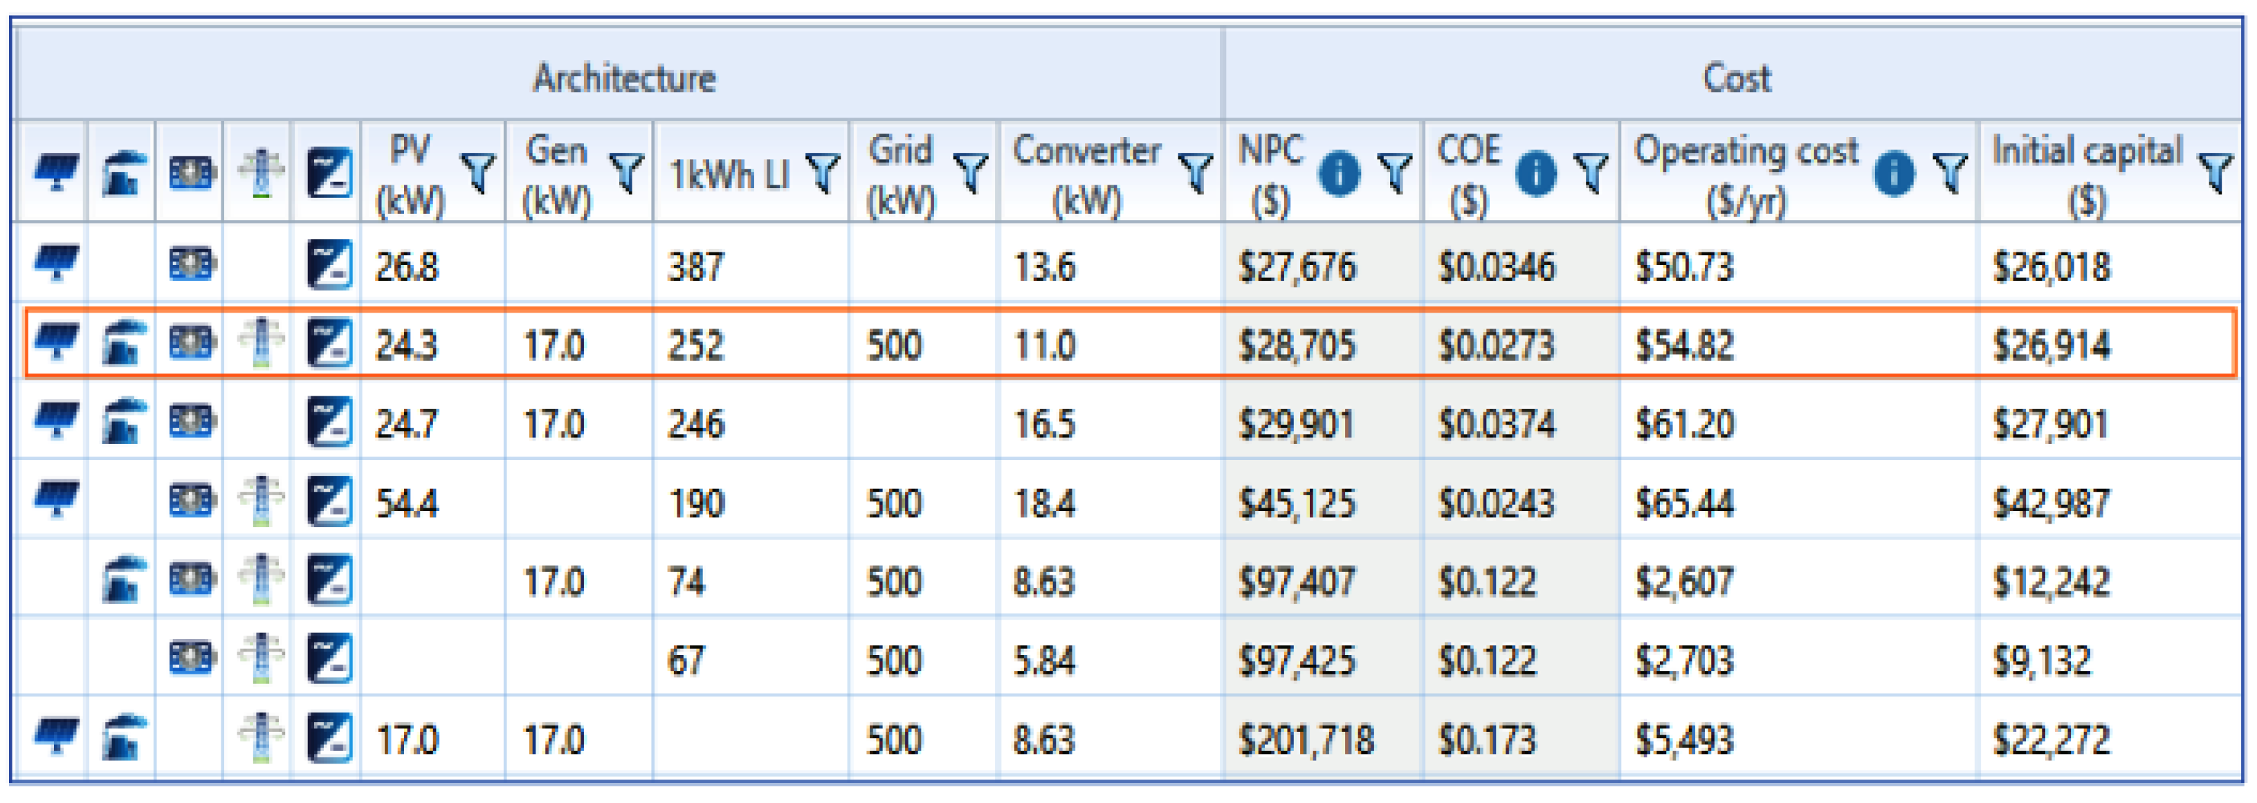Click the Cost group header

pyautogui.click(x=1736, y=77)
